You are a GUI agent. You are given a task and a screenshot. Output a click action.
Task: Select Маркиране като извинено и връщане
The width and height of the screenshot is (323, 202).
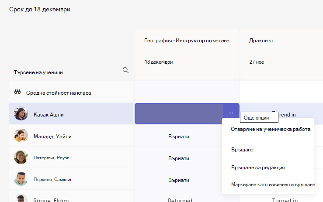coord(273,185)
